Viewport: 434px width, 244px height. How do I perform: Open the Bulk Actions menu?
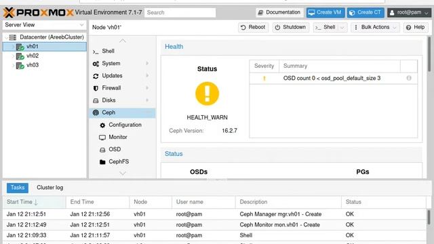point(375,27)
